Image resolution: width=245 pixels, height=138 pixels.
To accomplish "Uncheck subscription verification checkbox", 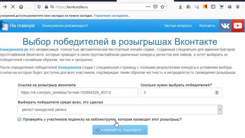I will pyautogui.click(x=20, y=120).
